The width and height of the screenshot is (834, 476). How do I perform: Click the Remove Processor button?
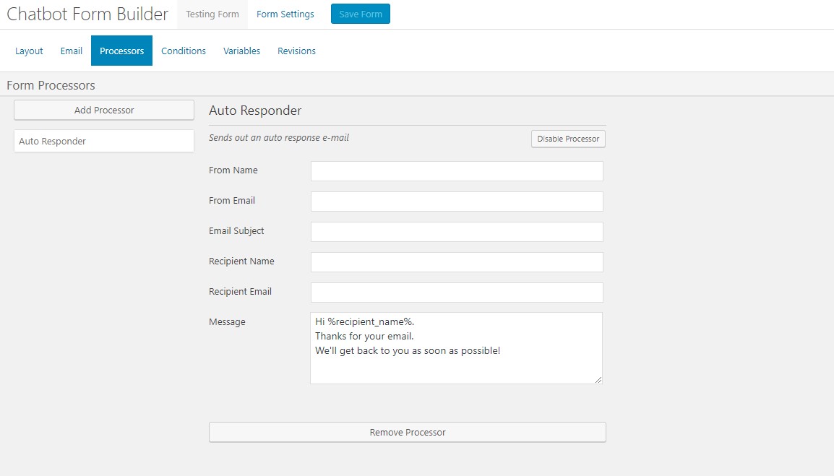(408, 433)
